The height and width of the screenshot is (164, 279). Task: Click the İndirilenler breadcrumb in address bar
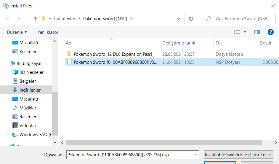(65, 19)
